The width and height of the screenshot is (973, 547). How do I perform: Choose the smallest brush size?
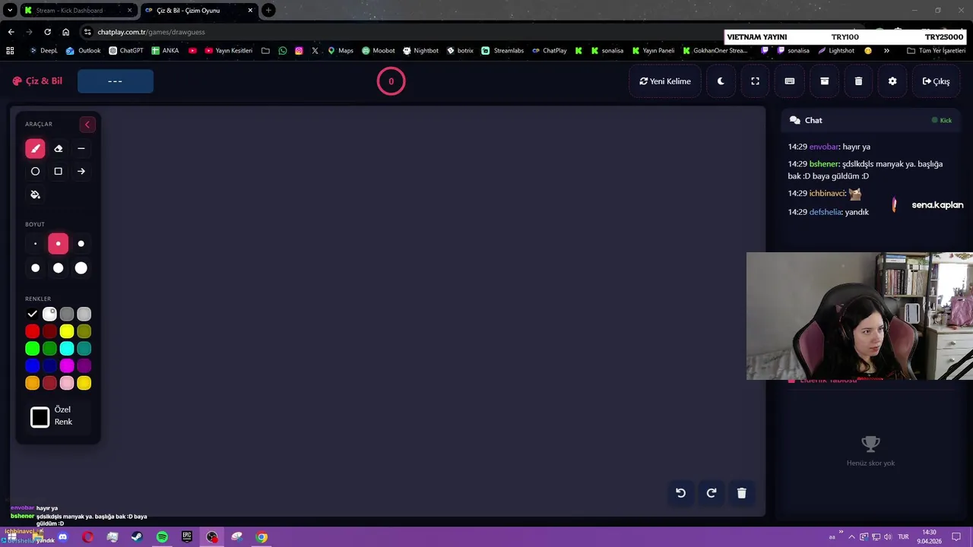pos(35,244)
